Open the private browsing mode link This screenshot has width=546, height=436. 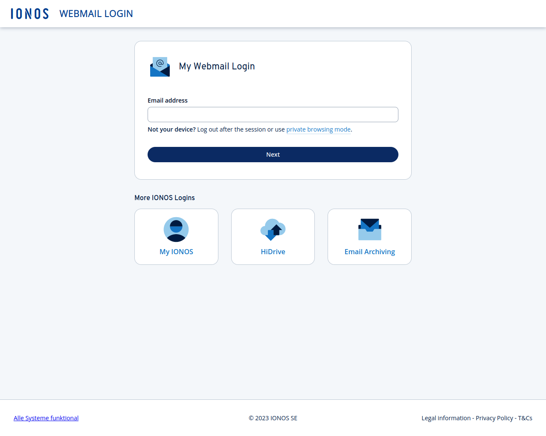pos(319,129)
